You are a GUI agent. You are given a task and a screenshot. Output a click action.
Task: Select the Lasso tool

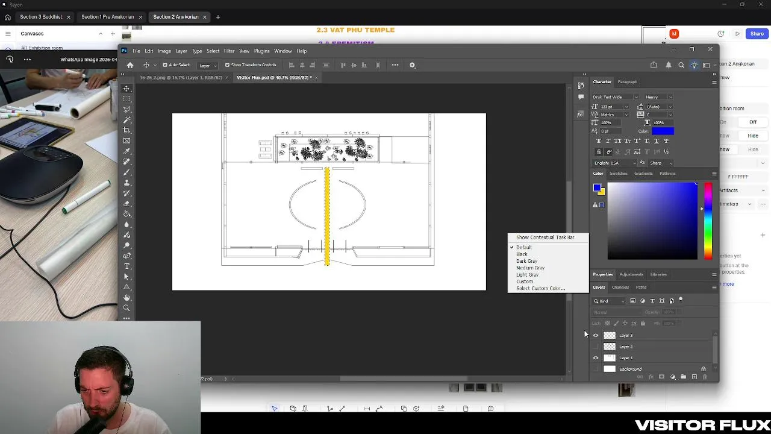[126, 110]
